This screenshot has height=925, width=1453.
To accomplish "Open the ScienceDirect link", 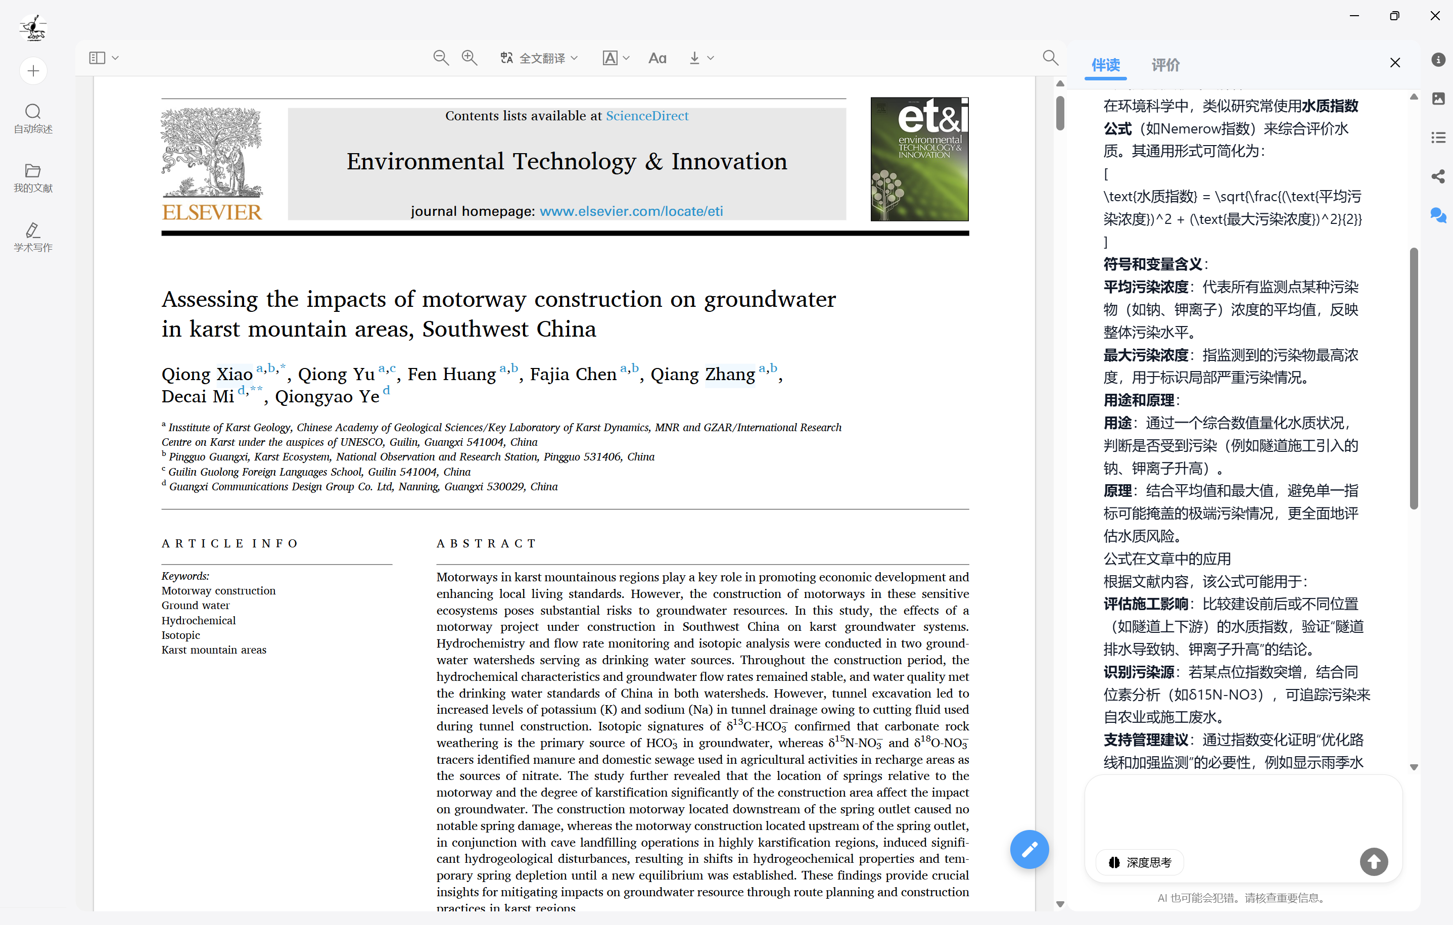I will pos(647,116).
